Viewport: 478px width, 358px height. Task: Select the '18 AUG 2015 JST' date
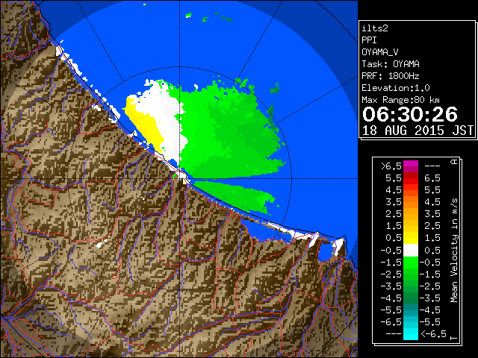tap(418, 131)
